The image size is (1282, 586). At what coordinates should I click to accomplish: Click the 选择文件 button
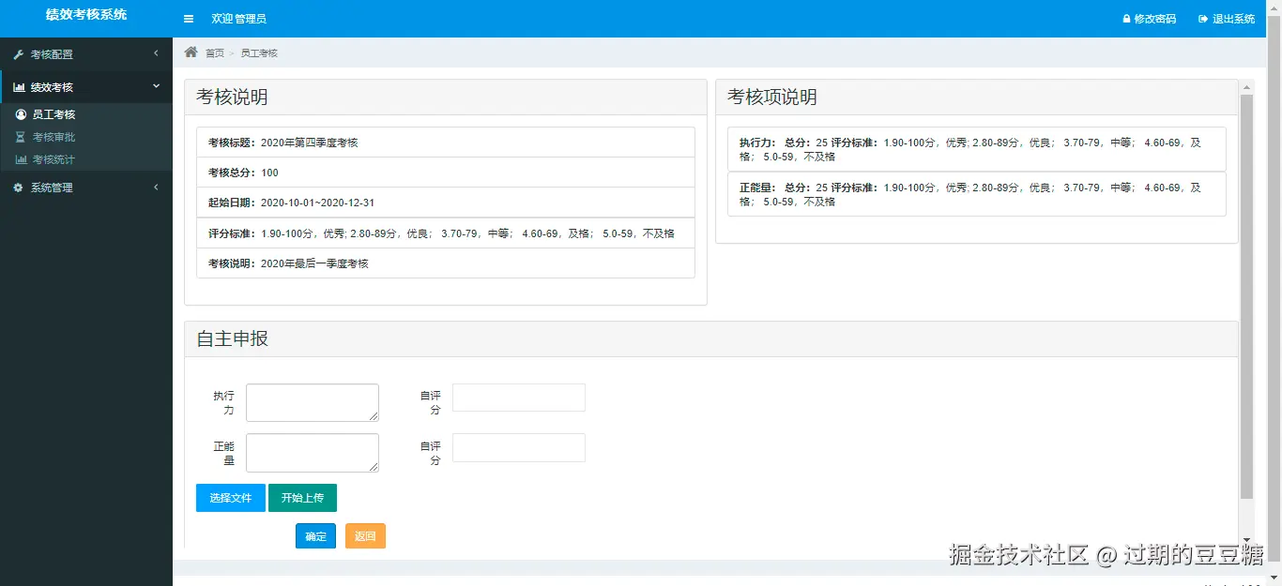pos(231,498)
